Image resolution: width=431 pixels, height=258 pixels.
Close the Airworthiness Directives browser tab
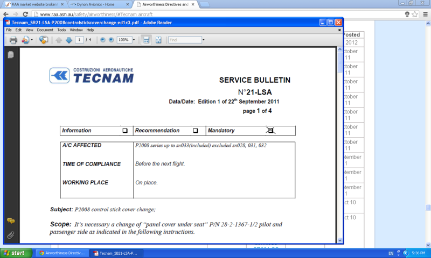193,4
